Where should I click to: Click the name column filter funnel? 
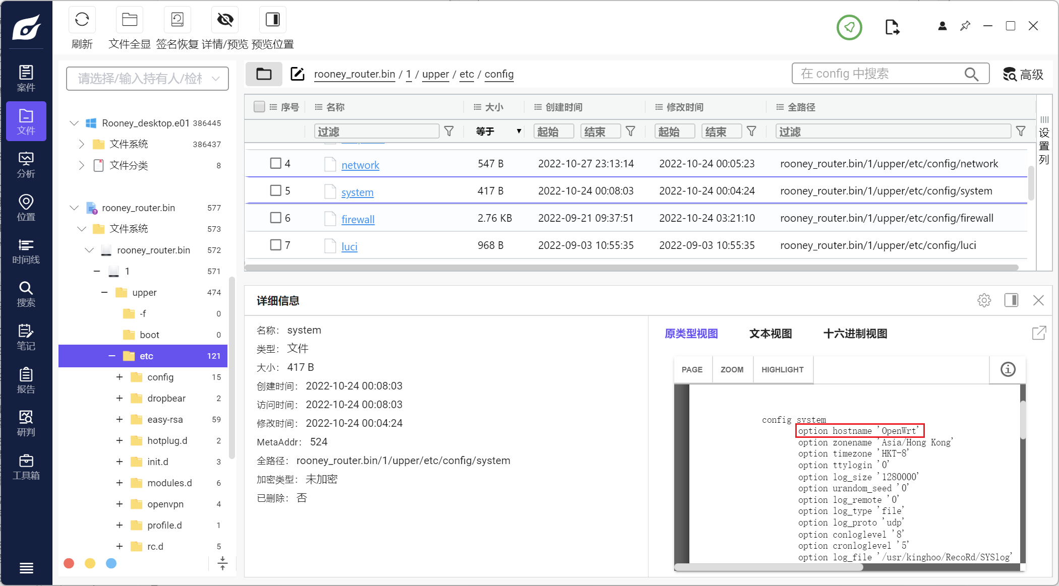pyautogui.click(x=449, y=132)
